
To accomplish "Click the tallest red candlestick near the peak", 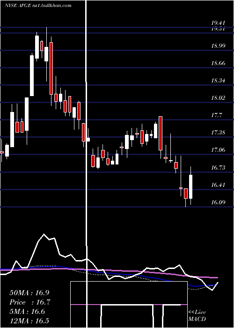I will 51,68.
